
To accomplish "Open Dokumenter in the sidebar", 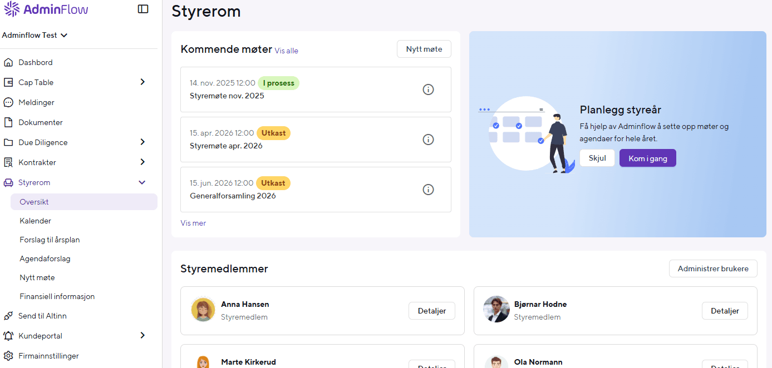I will [41, 122].
